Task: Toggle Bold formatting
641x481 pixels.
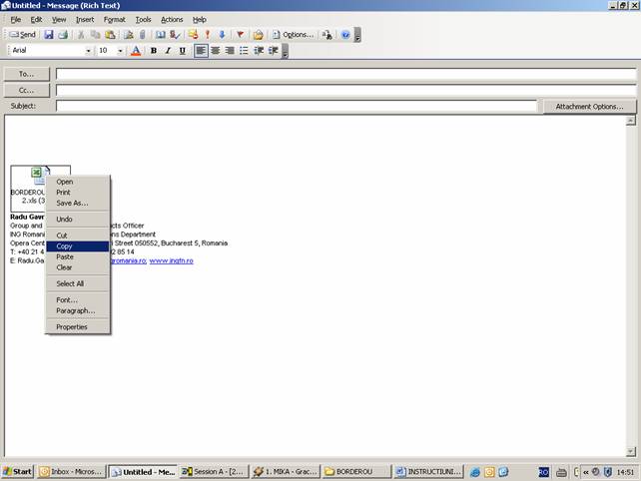Action: point(153,51)
